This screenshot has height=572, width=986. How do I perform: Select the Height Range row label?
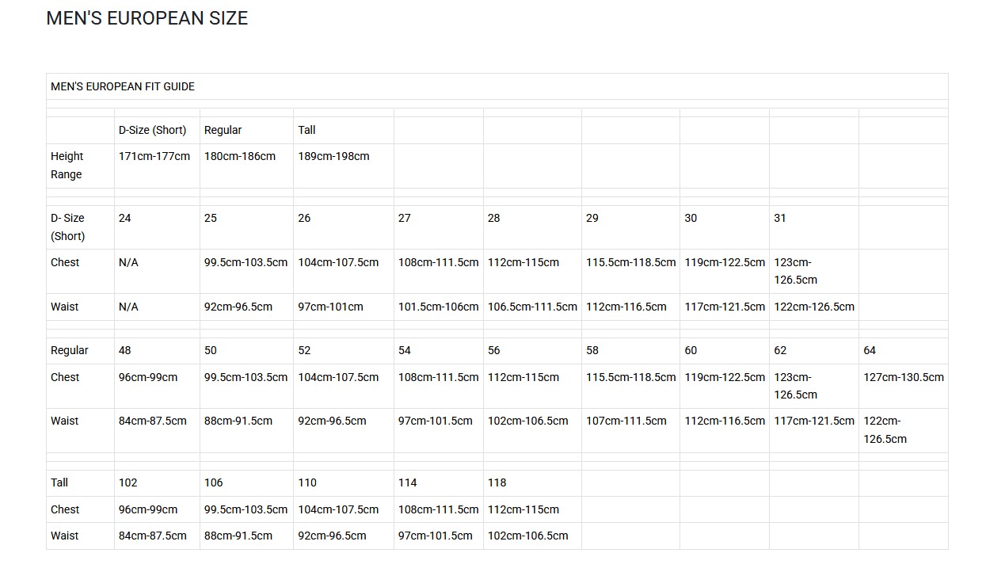pos(67,165)
